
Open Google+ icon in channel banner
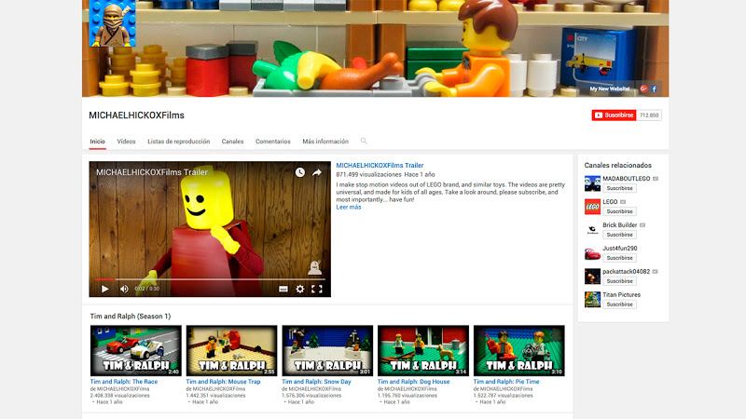[x=643, y=88]
